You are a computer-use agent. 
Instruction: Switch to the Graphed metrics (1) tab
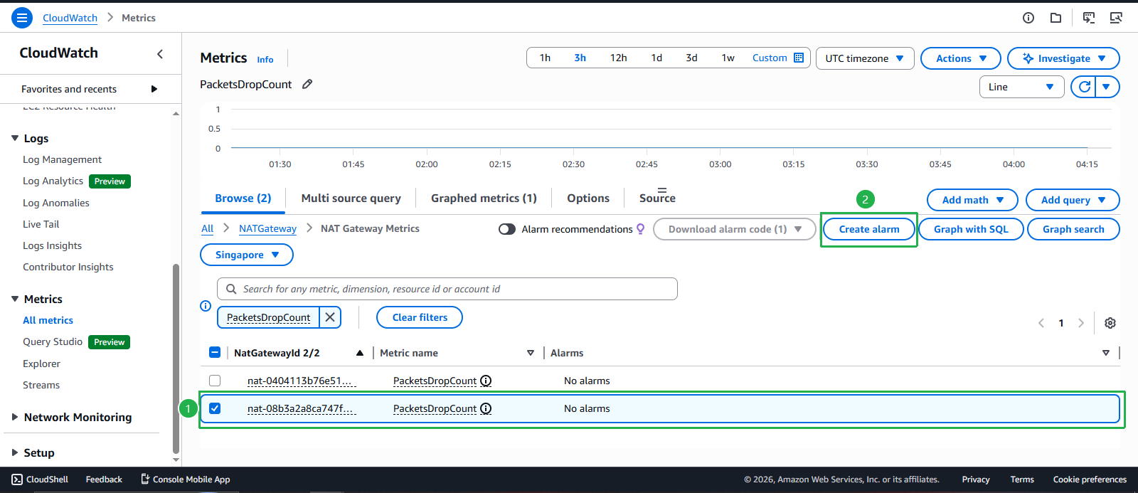(x=484, y=198)
